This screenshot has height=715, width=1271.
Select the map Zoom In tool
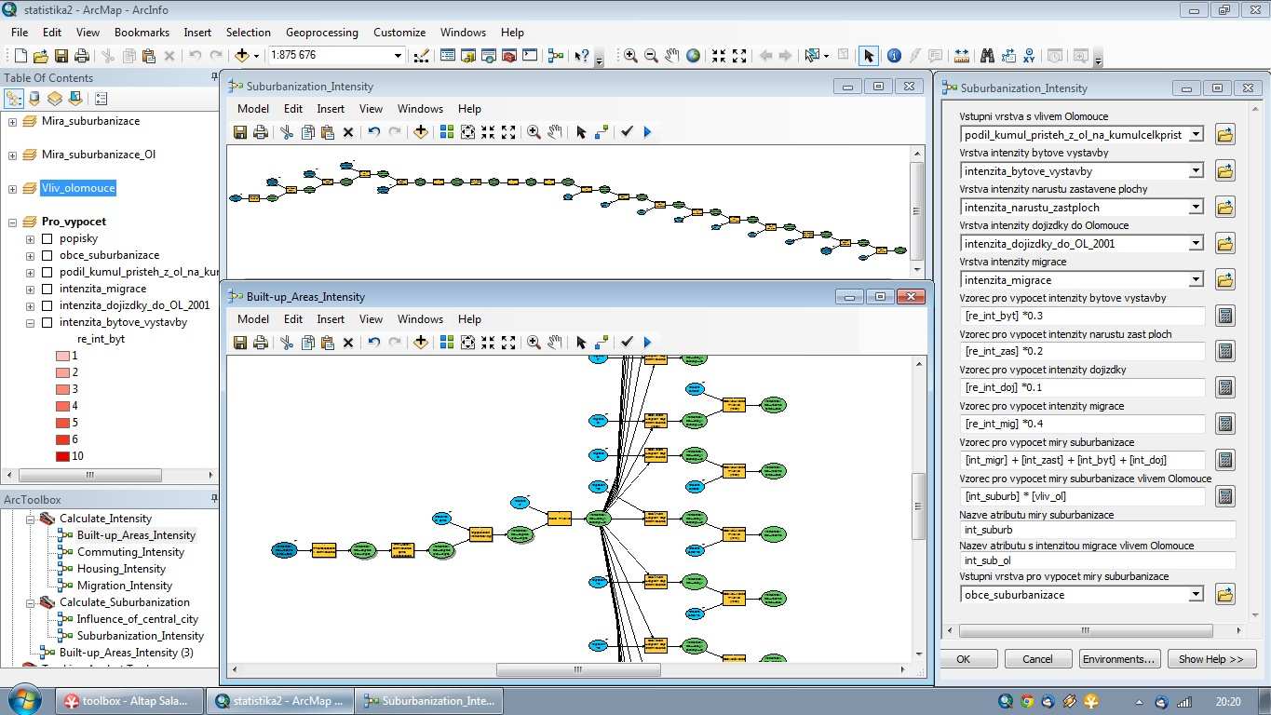point(630,56)
